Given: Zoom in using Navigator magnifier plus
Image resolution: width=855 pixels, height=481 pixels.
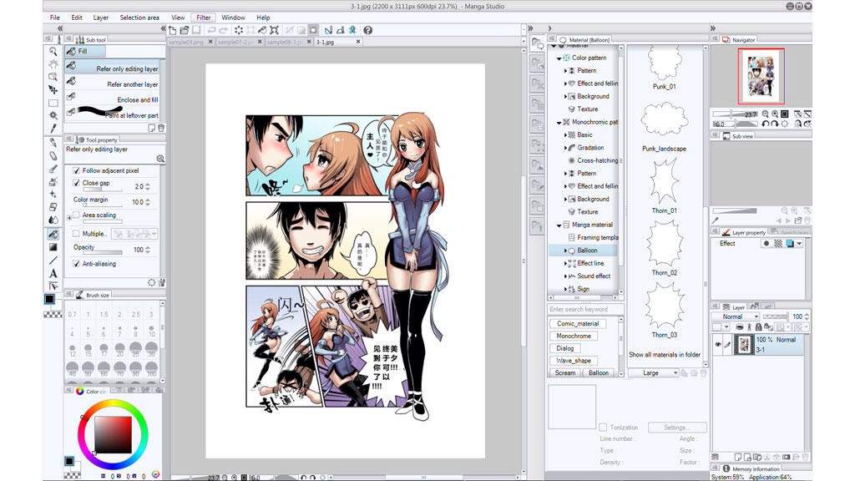Looking at the screenshot, I should coord(775,114).
